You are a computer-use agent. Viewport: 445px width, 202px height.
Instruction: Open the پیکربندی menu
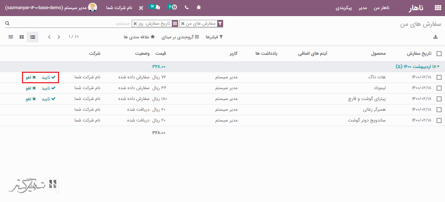(x=344, y=8)
